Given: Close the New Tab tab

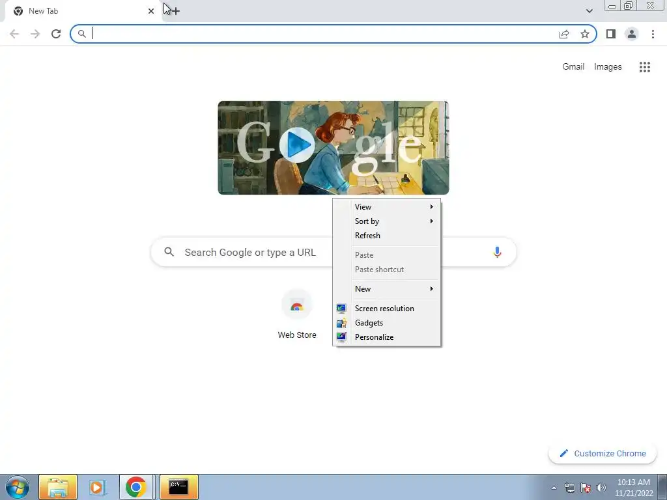Looking at the screenshot, I should pos(151,11).
